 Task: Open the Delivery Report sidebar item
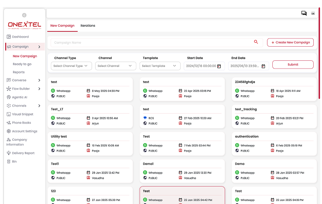click(23, 153)
